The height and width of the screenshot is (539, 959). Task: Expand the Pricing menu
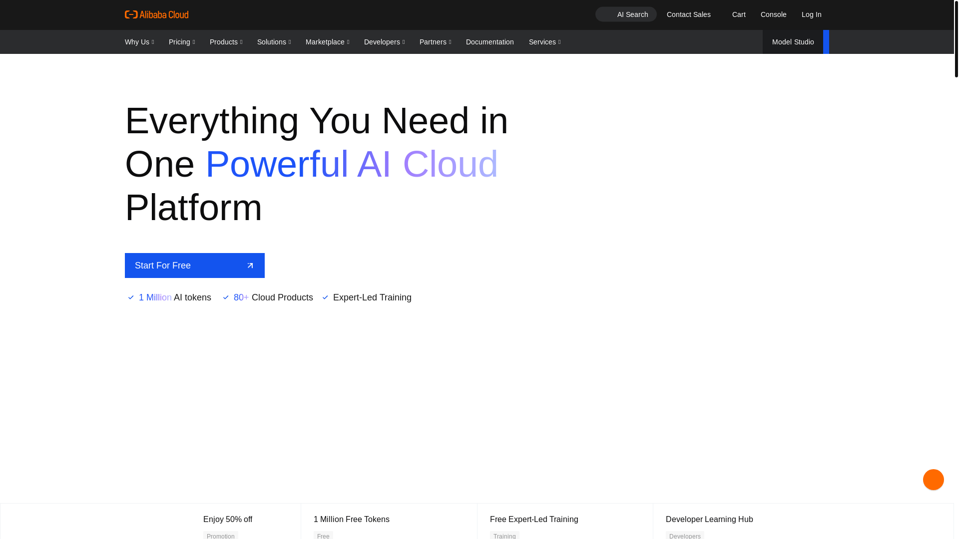click(182, 42)
